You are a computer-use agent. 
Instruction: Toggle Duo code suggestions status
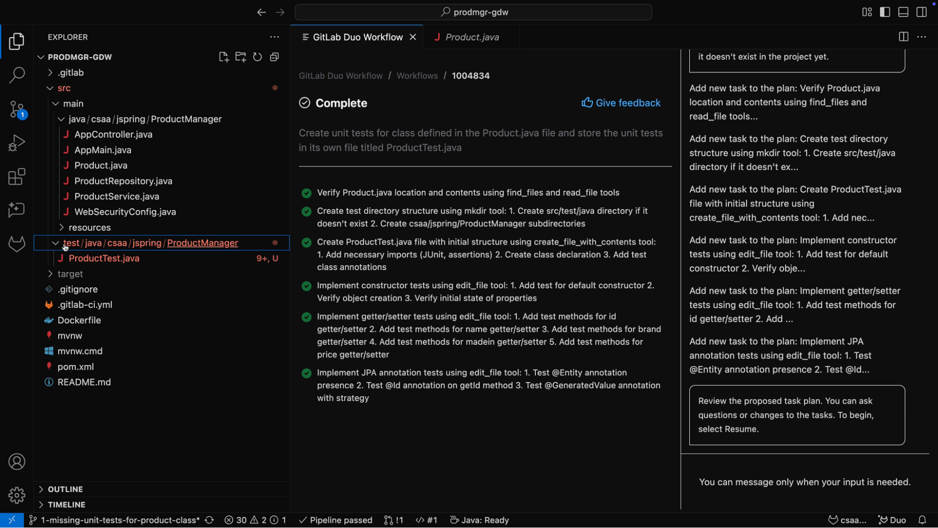(x=892, y=520)
